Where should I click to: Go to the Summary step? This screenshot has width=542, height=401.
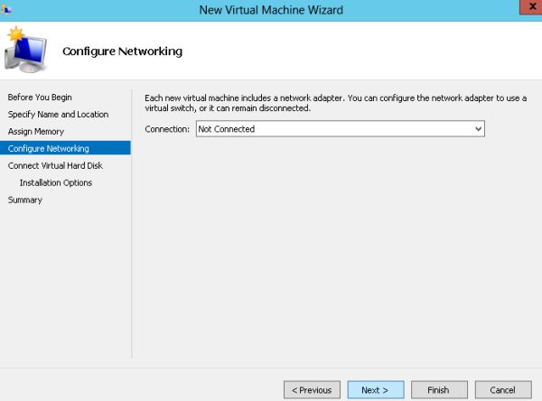[25, 200]
